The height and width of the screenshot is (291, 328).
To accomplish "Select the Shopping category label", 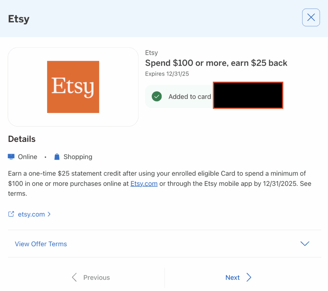I will pos(78,157).
